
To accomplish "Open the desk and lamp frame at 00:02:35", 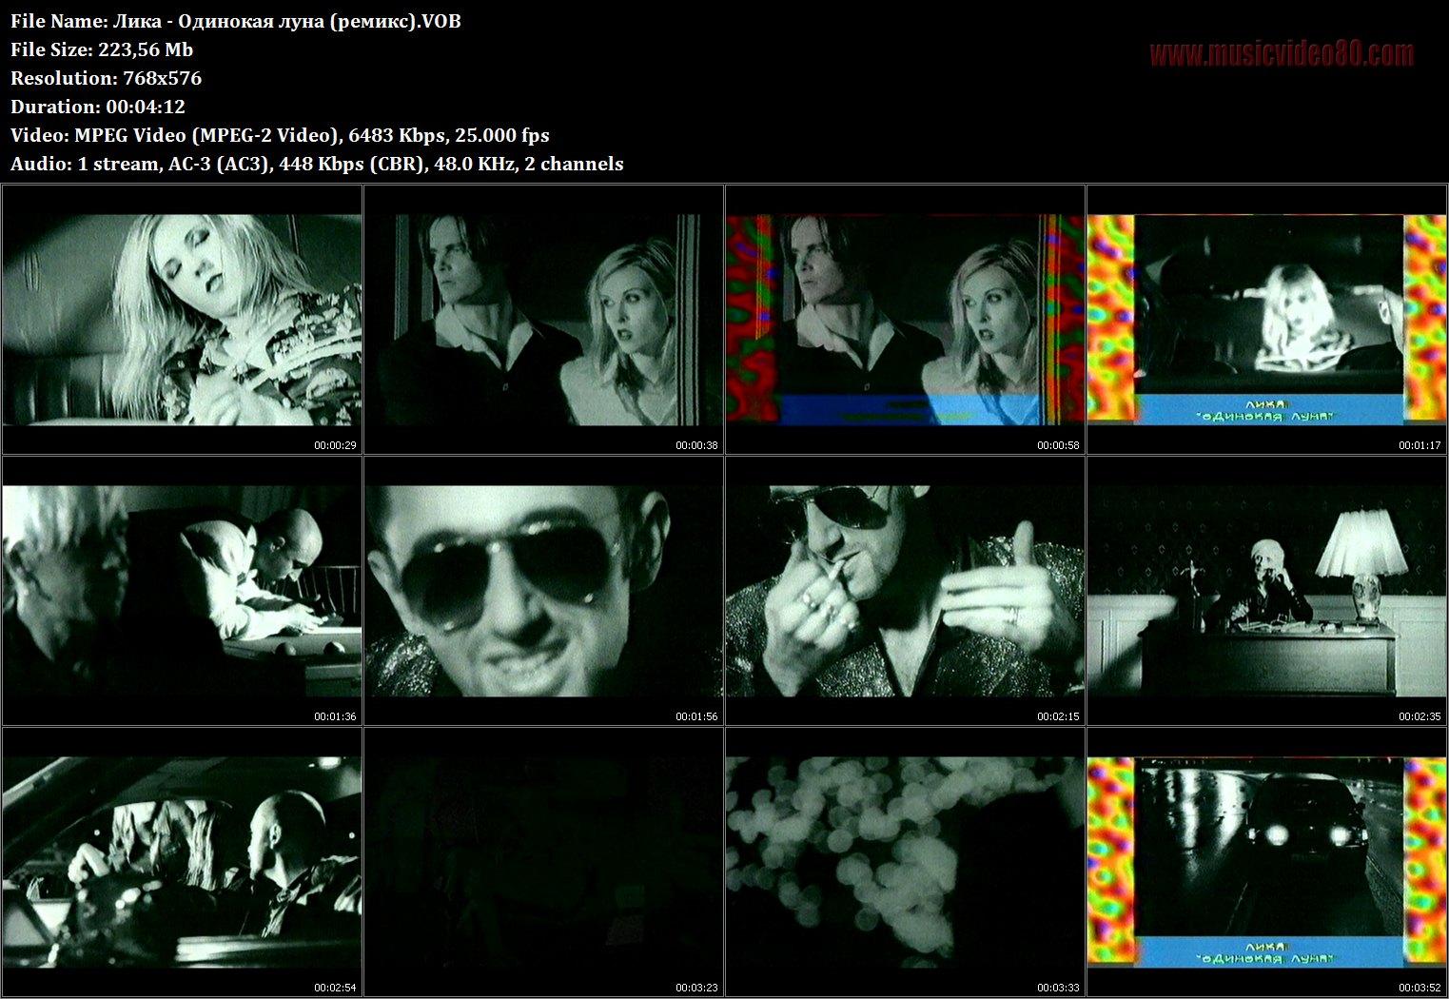I will coord(1266,591).
